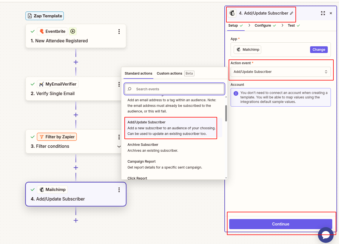Click the instant trigger lightning icon beside Eventbrite
Screen dimensions: 339x244
tap(72, 31)
